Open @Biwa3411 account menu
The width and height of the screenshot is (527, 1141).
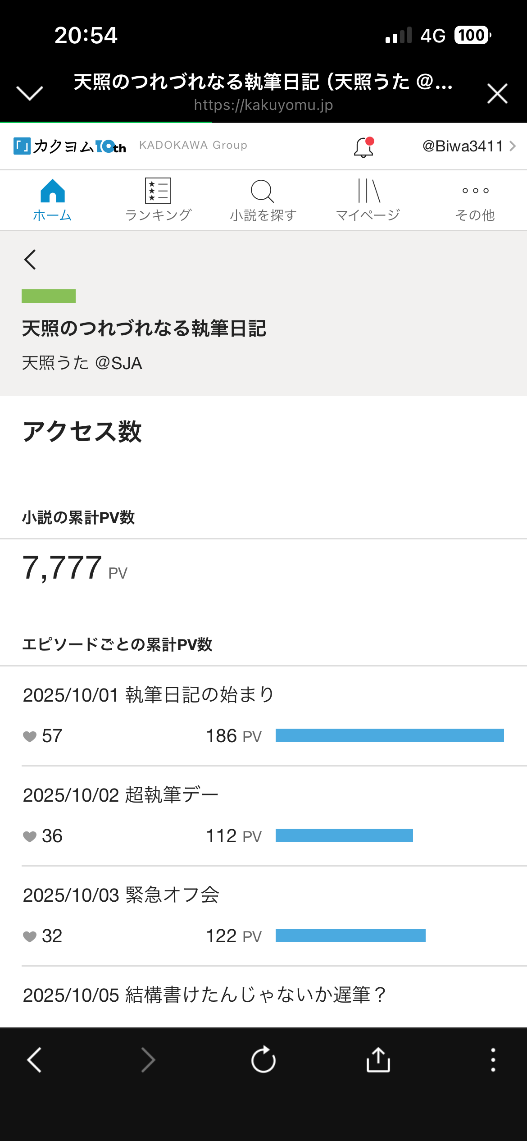[x=469, y=146]
